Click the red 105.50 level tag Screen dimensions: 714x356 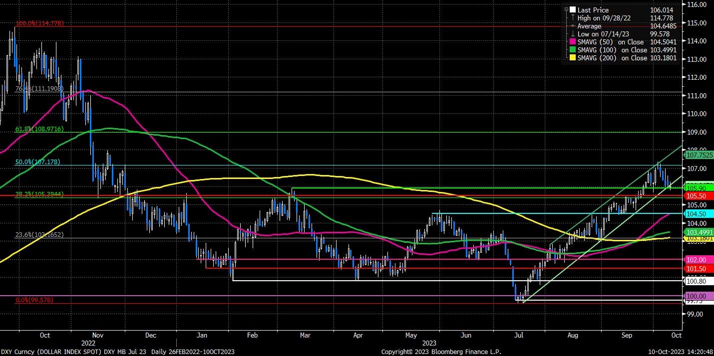[x=697, y=197]
